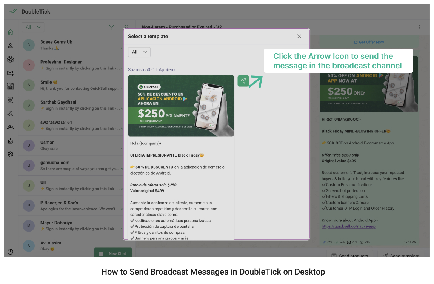The height and width of the screenshot is (284, 434).
Task: Click the Get Offer Now link
Action: coord(369,42)
